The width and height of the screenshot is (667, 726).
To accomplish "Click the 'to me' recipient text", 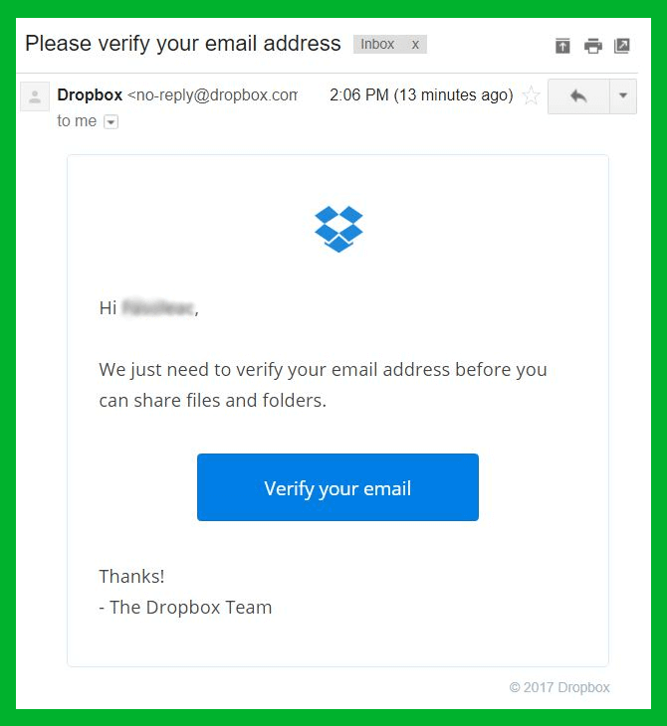I will (77, 121).
